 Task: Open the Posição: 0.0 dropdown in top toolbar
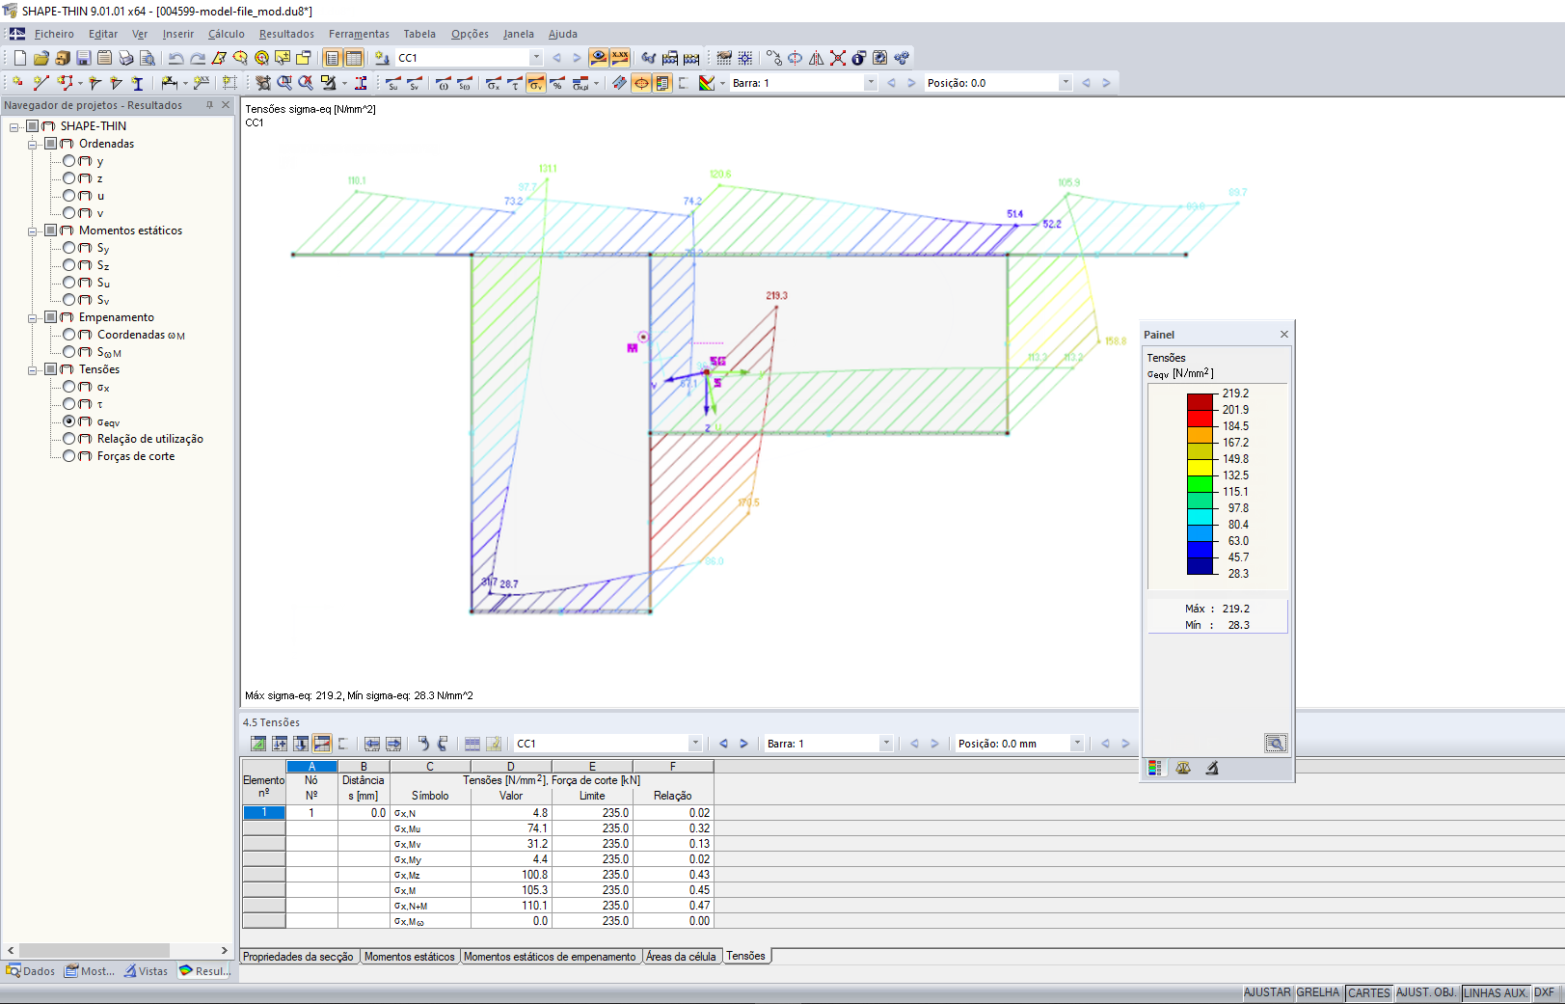(x=1066, y=83)
